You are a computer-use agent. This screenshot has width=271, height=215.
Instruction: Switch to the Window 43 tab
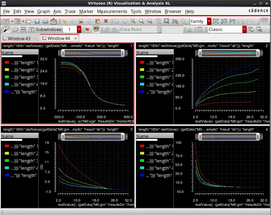point(19,39)
